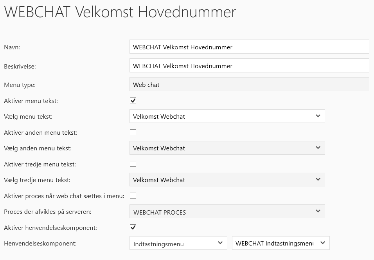This screenshot has width=374, height=260.
Task: Expand the 'Vælg anden menu tekst' dropdown
Action: click(x=227, y=148)
